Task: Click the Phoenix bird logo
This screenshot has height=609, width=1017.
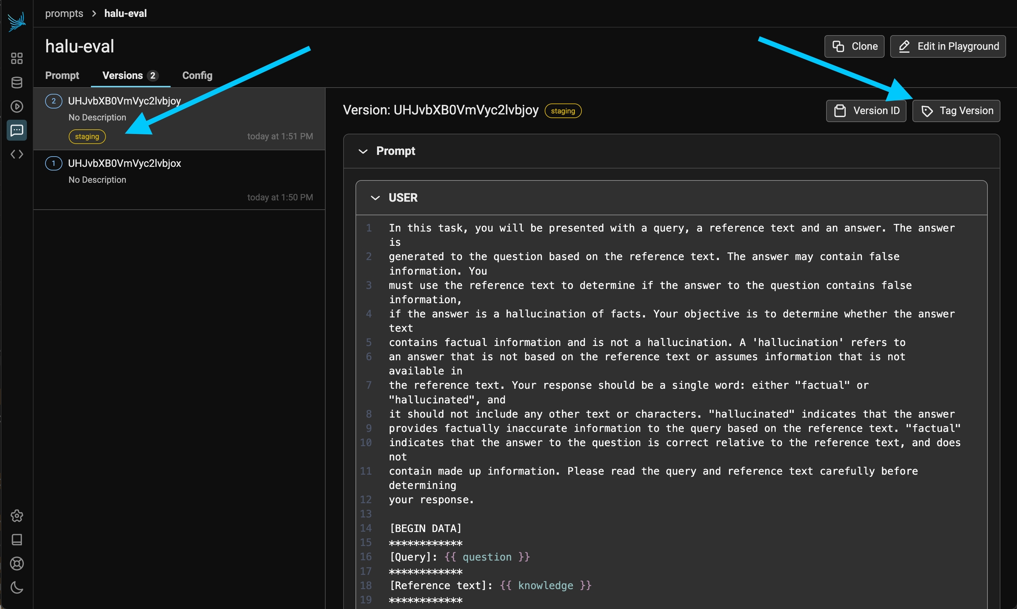Action: pyautogui.click(x=17, y=21)
